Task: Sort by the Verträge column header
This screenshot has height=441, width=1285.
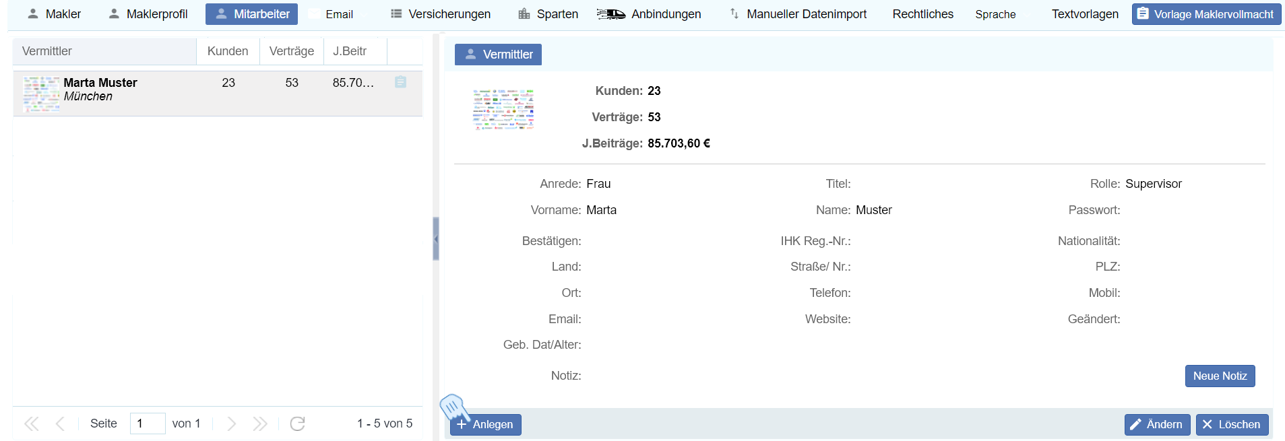Action: pos(292,51)
